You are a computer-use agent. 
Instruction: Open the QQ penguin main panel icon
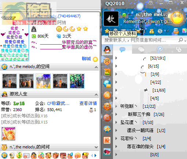pos(107,50)
